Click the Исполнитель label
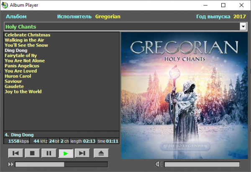Viewport: 251px width, 172px height. pos(74,16)
